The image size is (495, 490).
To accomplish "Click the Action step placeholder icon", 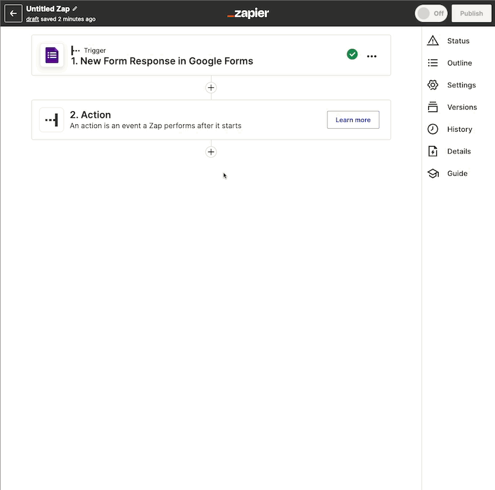I will 51,120.
